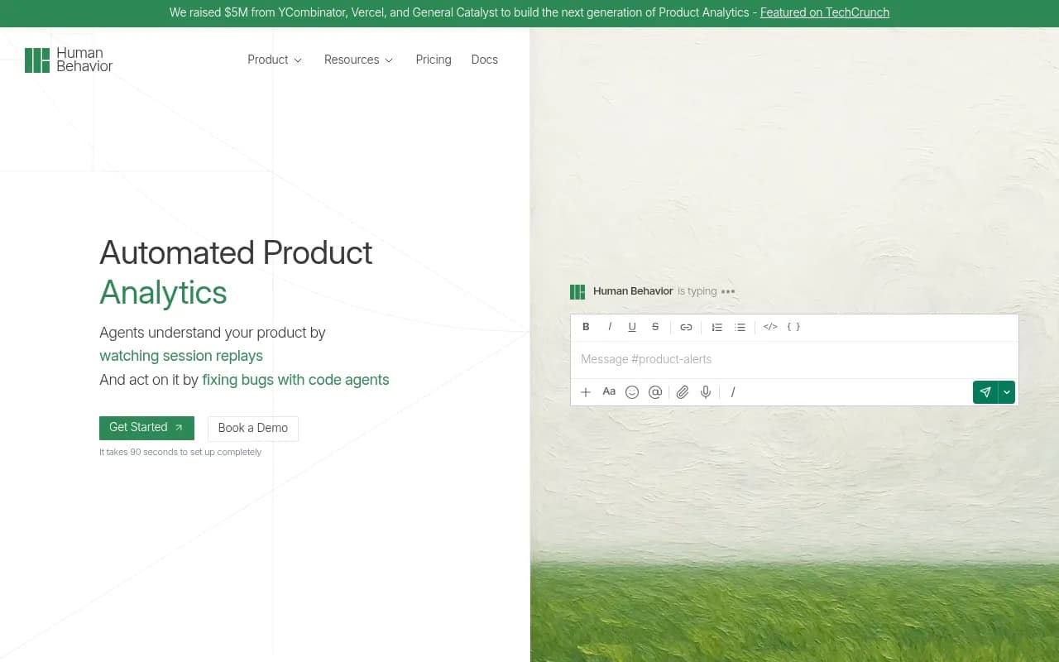This screenshot has height=662, width=1059.
Task: Click the 'Automated Product' heading
Action: click(236, 253)
